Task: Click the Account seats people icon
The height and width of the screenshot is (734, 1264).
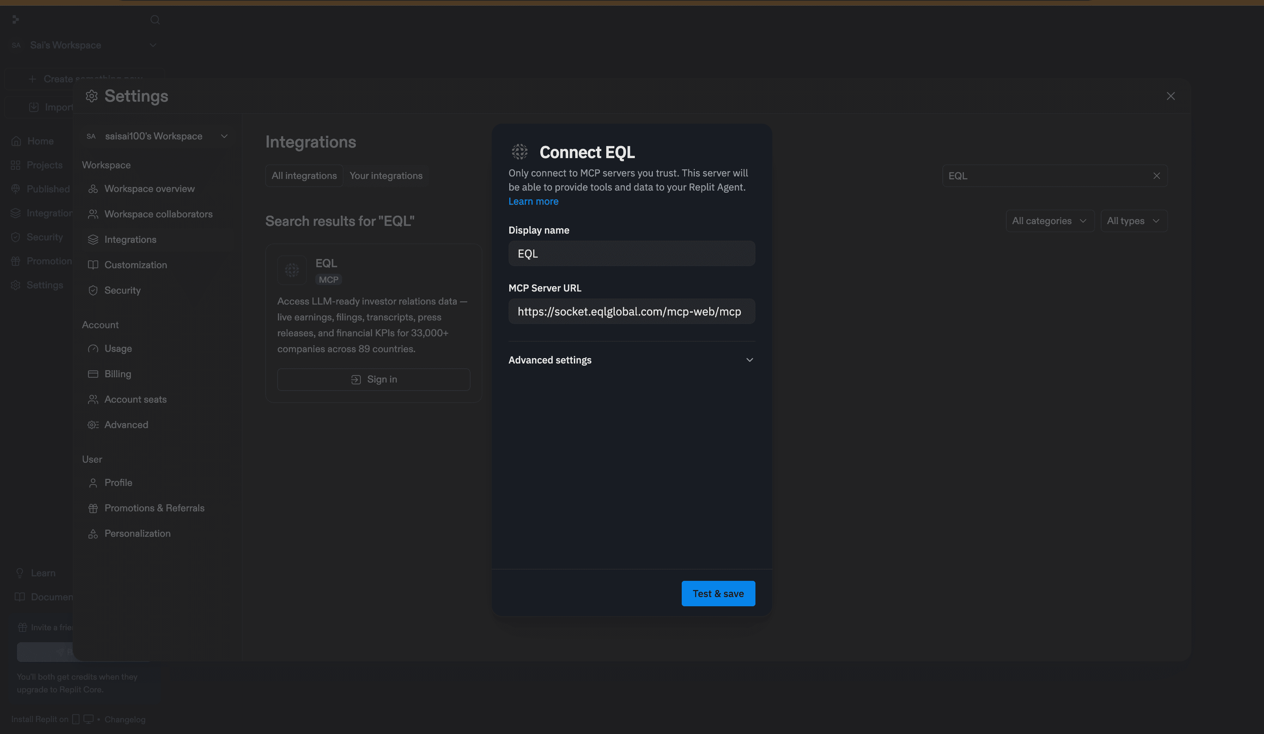Action: point(93,399)
